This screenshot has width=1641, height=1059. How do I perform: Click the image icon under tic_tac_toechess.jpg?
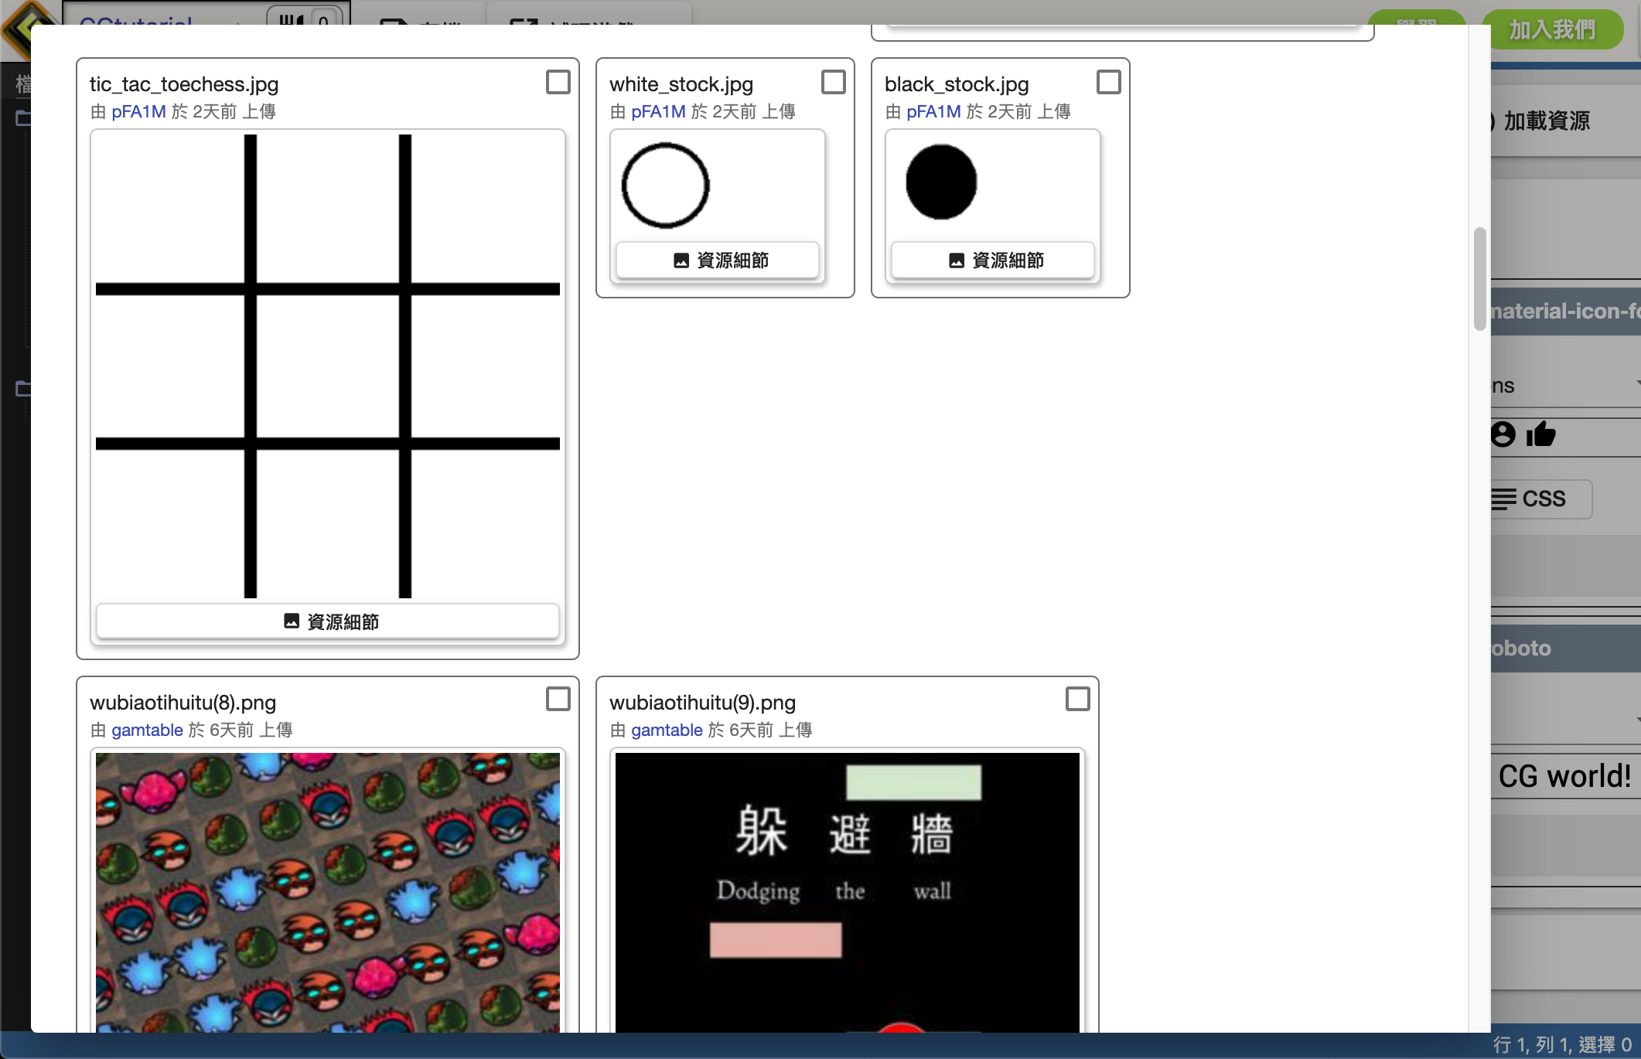(x=292, y=621)
